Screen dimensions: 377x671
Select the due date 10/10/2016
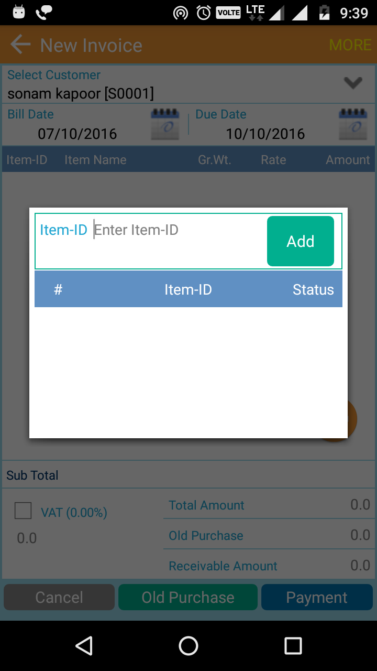pyautogui.click(x=265, y=134)
